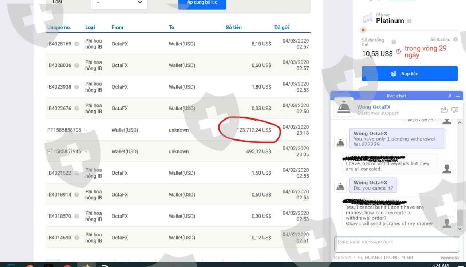Select transaction ID PT1585857946

pos(64,151)
